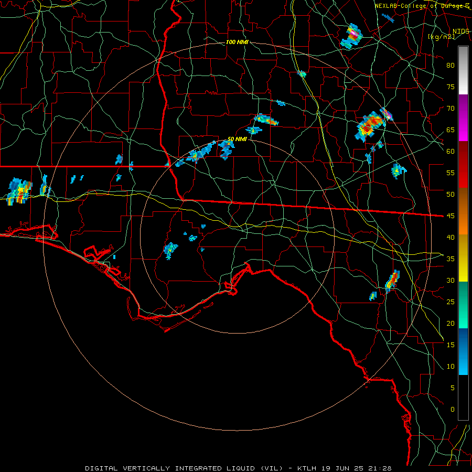Viewport: 472px width, 472px height.
Task: Select the red segment of the color scale
Action: (x=463, y=165)
